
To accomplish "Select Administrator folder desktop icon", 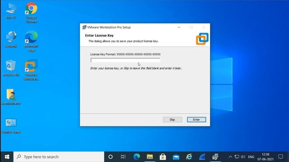I will (x=11, y=97).
